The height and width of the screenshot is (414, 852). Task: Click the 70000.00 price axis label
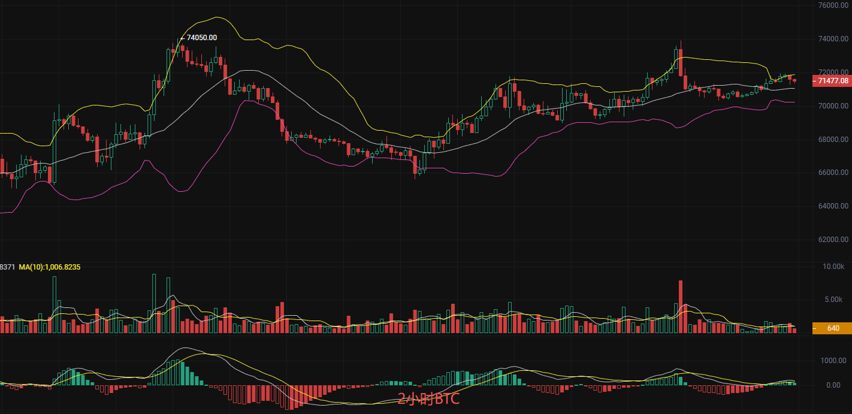833,106
